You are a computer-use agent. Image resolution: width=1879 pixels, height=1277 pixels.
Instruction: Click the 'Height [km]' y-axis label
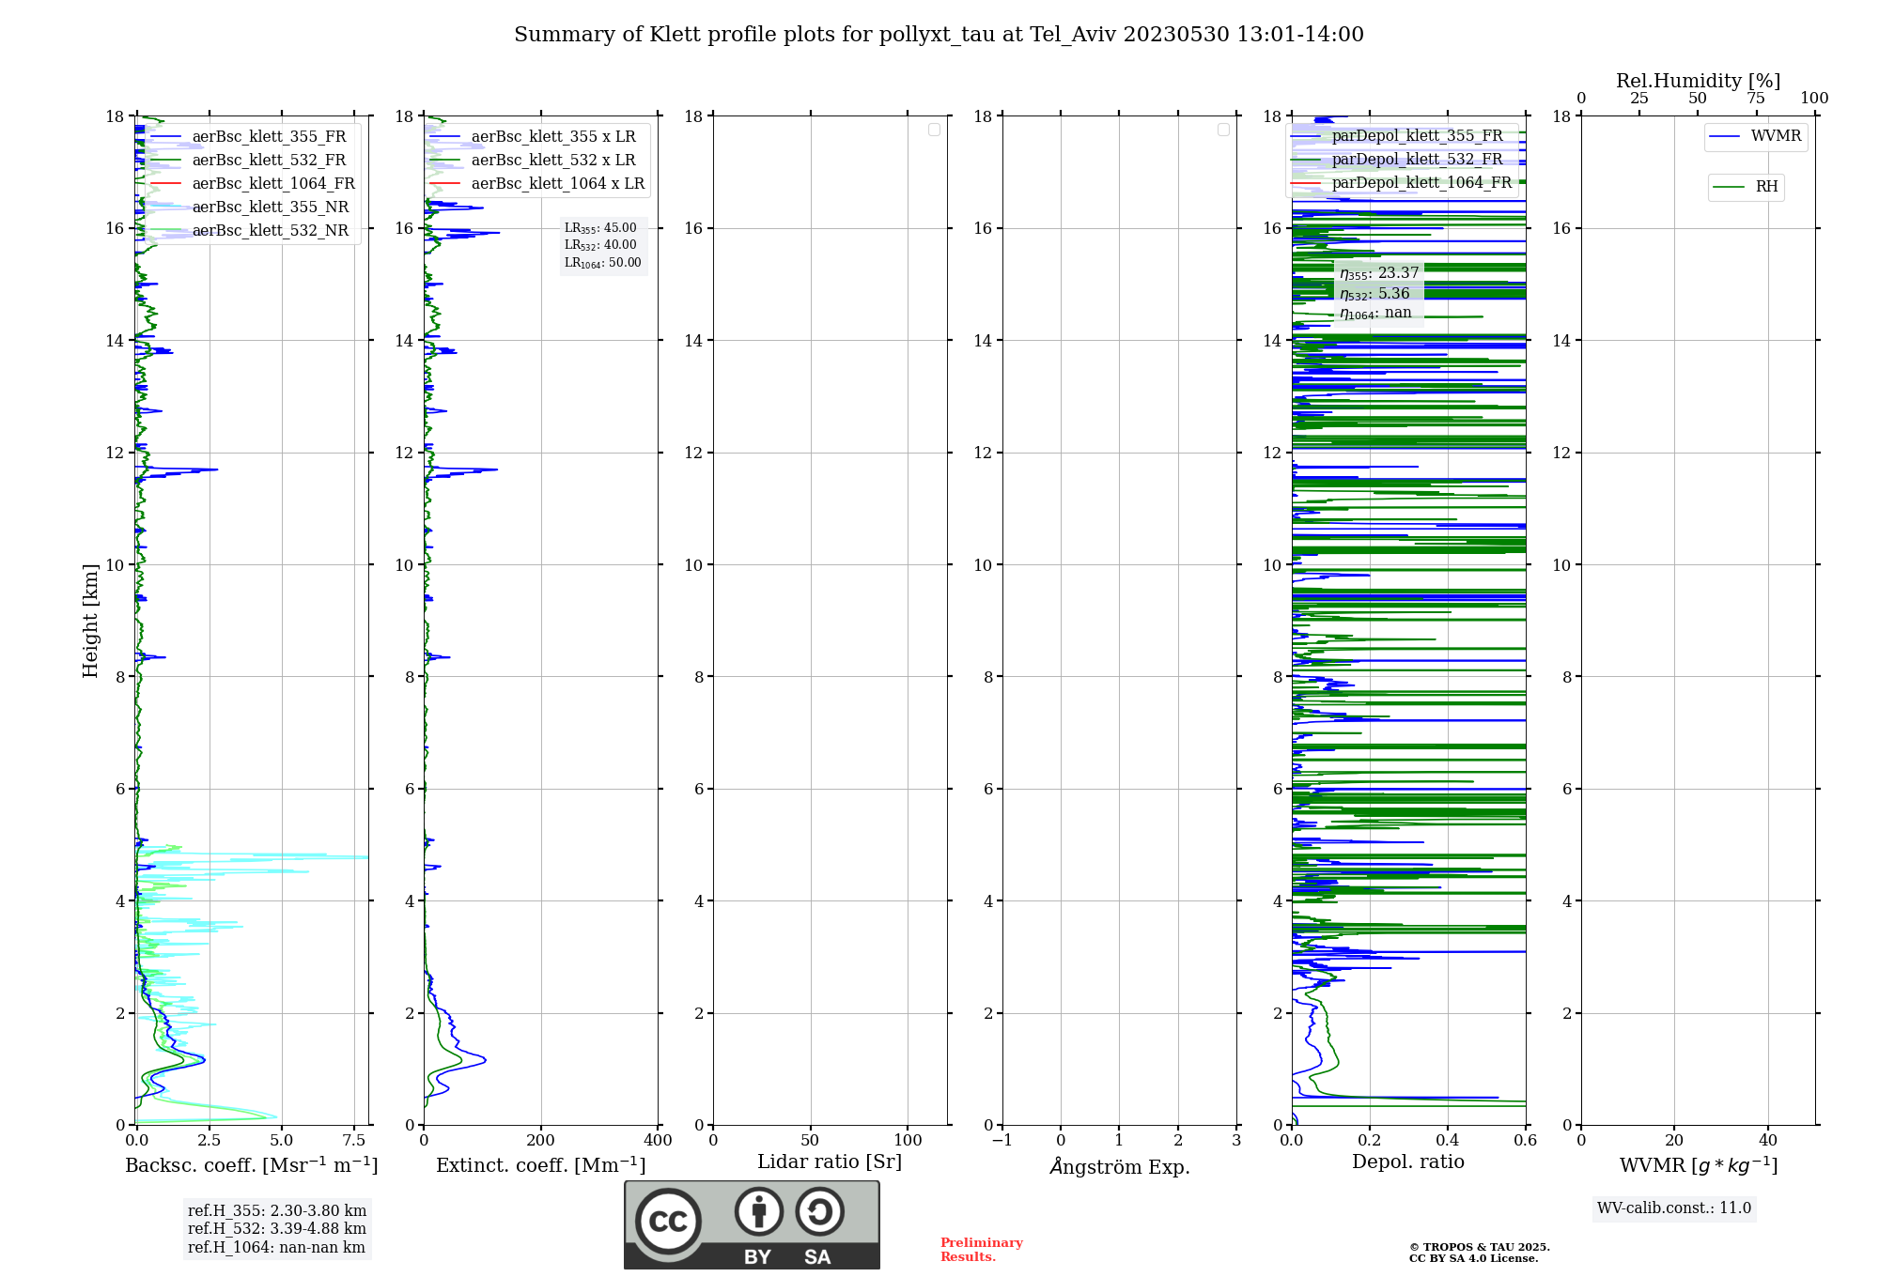pyautogui.click(x=90, y=621)
